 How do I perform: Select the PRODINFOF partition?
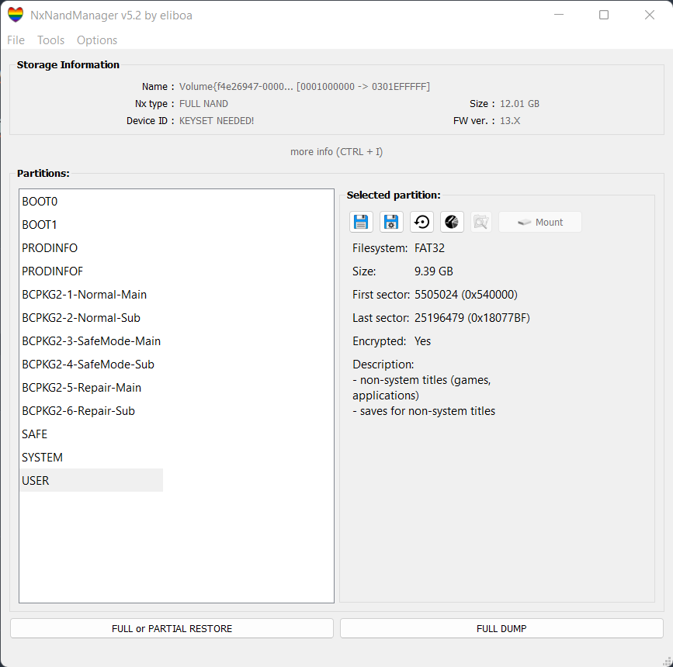(92, 271)
